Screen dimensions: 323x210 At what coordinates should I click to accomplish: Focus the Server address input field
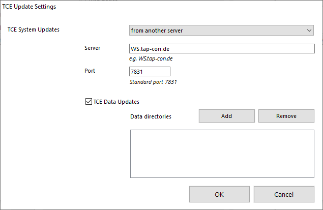[x=222, y=49]
